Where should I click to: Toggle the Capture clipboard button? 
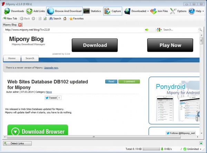[x=112, y=11]
